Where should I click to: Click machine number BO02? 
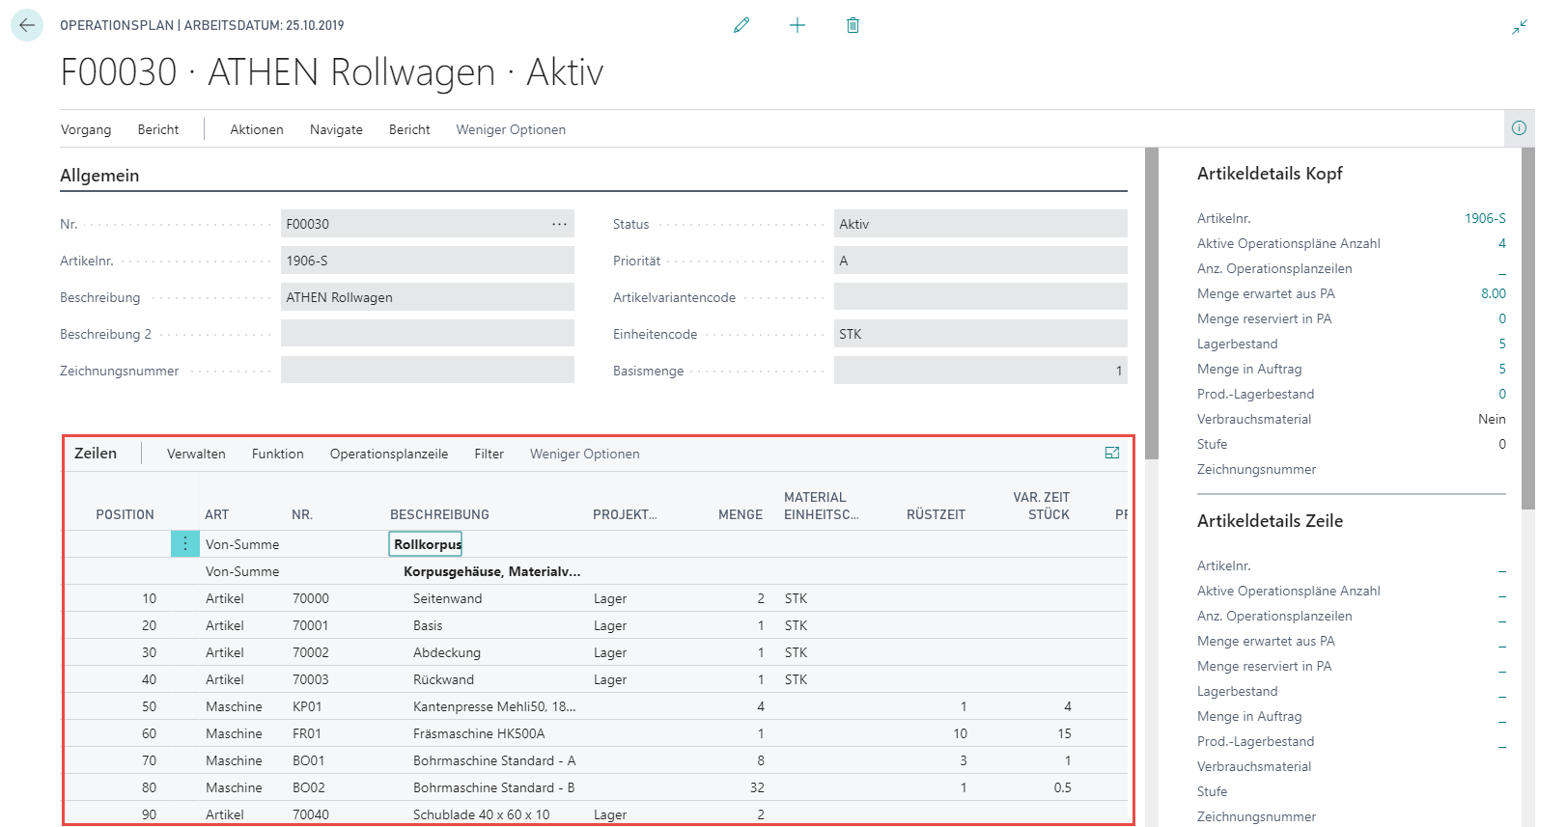point(309,787)
